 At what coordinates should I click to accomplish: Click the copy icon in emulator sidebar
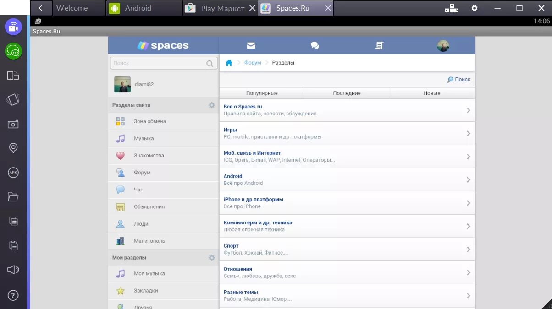click(13, 221)
